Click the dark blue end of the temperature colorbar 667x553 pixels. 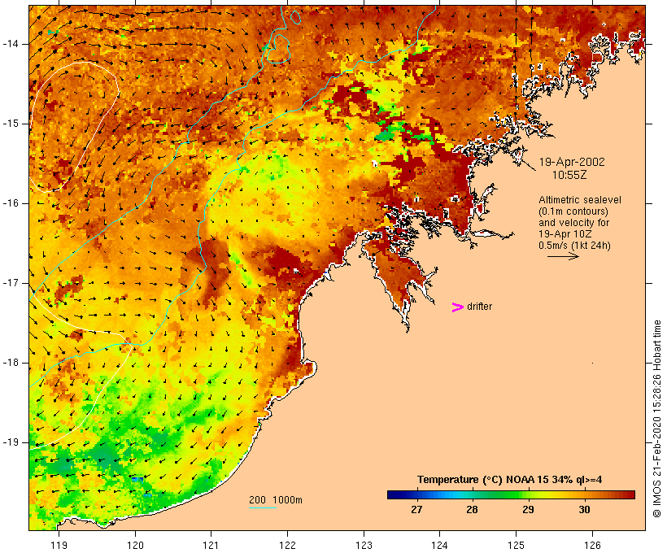point(395,494)
